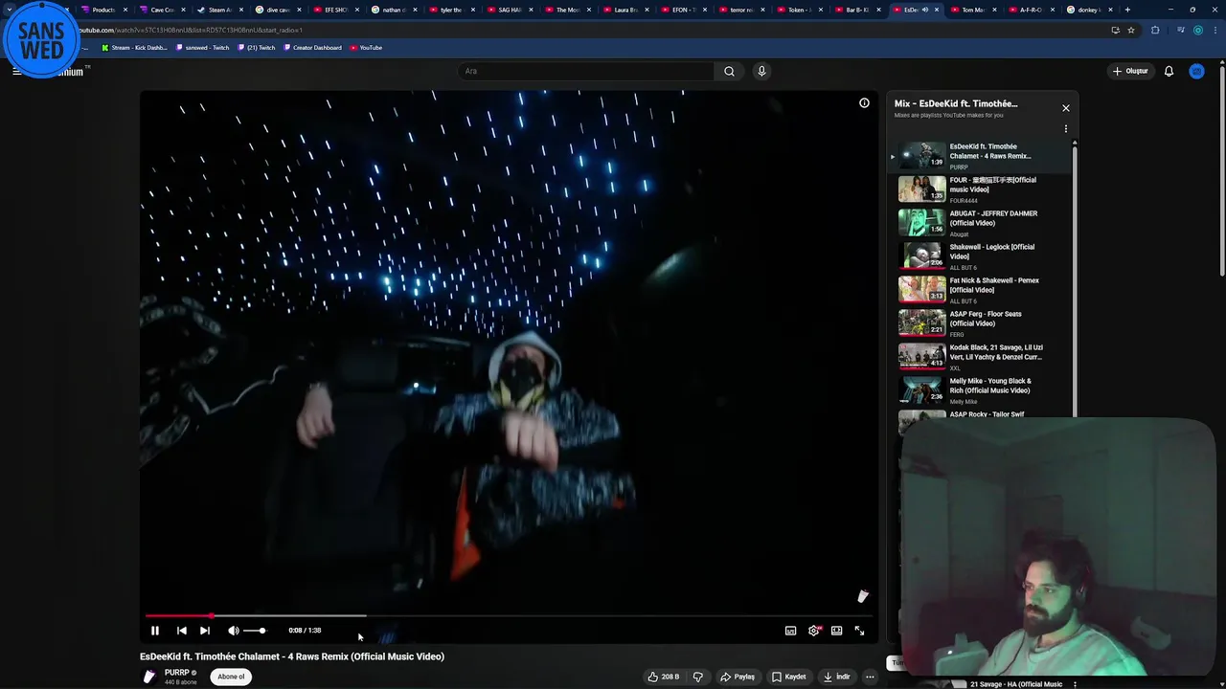Switch to the Steam browser tab
The width and height of the screenshot is (1226, 689).
[x=219, y=10]
